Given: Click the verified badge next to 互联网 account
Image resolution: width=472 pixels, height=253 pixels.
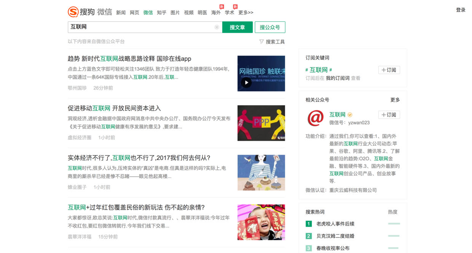Looking at the screenshot, I should tap(350, 115).
